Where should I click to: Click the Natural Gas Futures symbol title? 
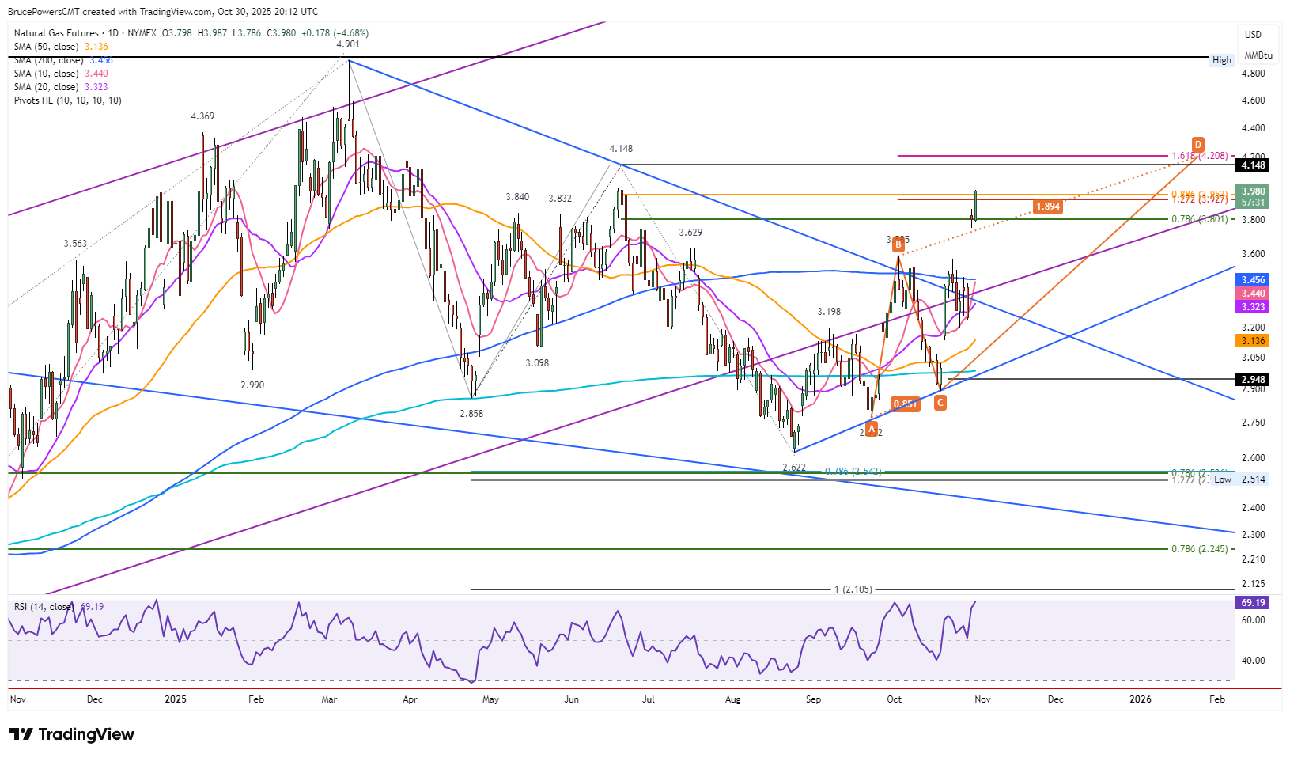56,33
